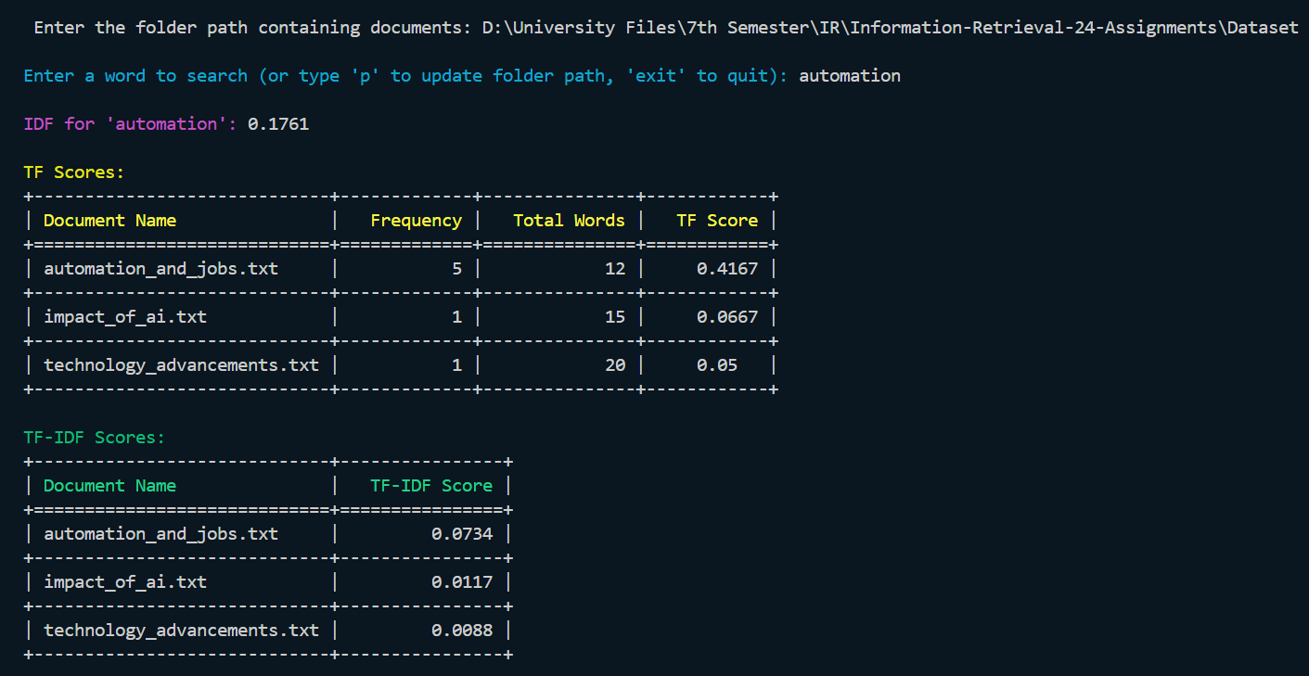The height and width of the screenshot is (676, 1309).
Task: Click the 'Document Name' header in TF Scores table
Action: click(x=109, y=221)
